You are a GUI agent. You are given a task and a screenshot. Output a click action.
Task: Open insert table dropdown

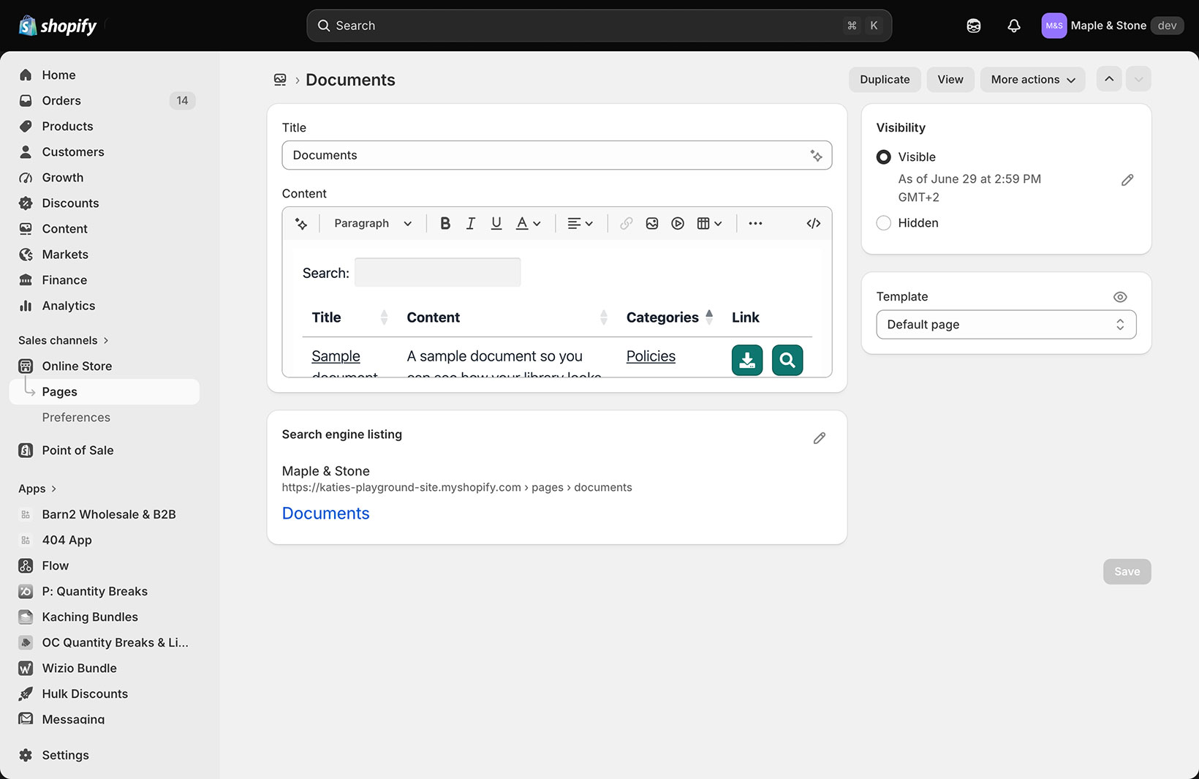(x=709, y=223)
